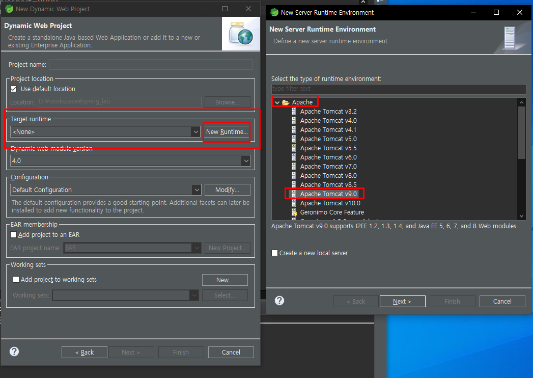Click the server icon beside Apache Tomcat v10.0
Screen dimensions: 533x378
[x=294, y=203]
